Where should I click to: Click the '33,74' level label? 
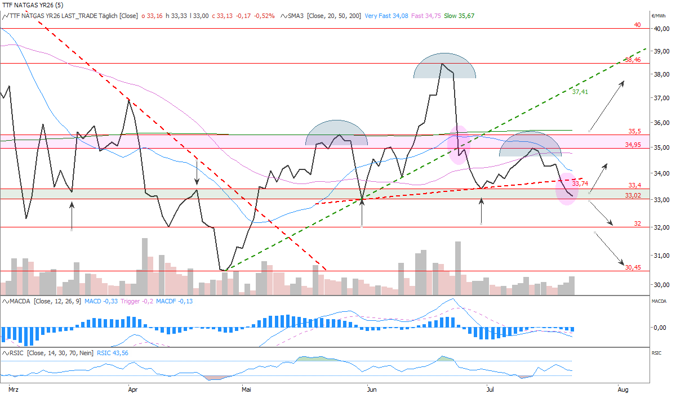click(580, 183)
